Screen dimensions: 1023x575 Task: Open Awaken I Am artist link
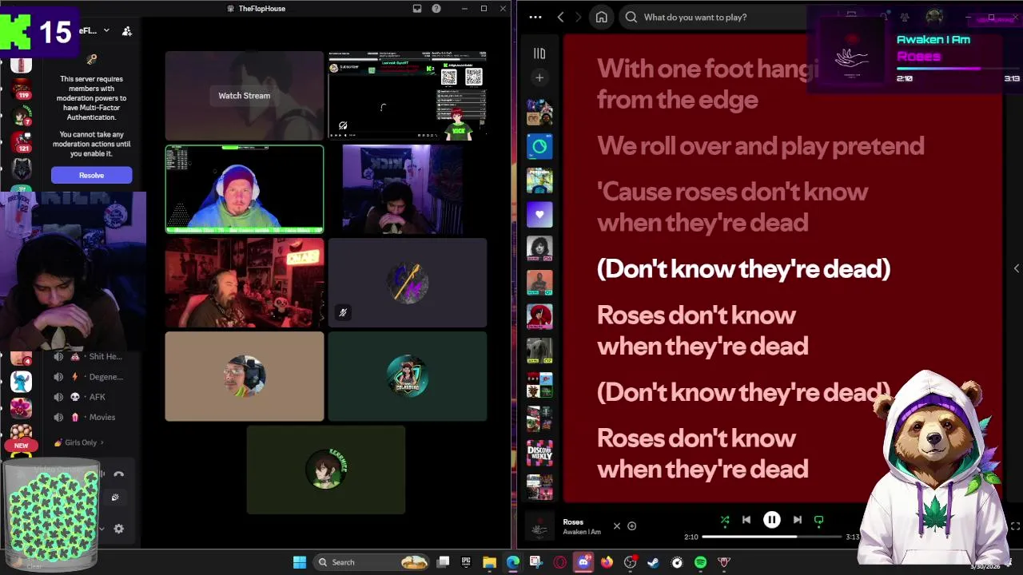click(582, 532)
